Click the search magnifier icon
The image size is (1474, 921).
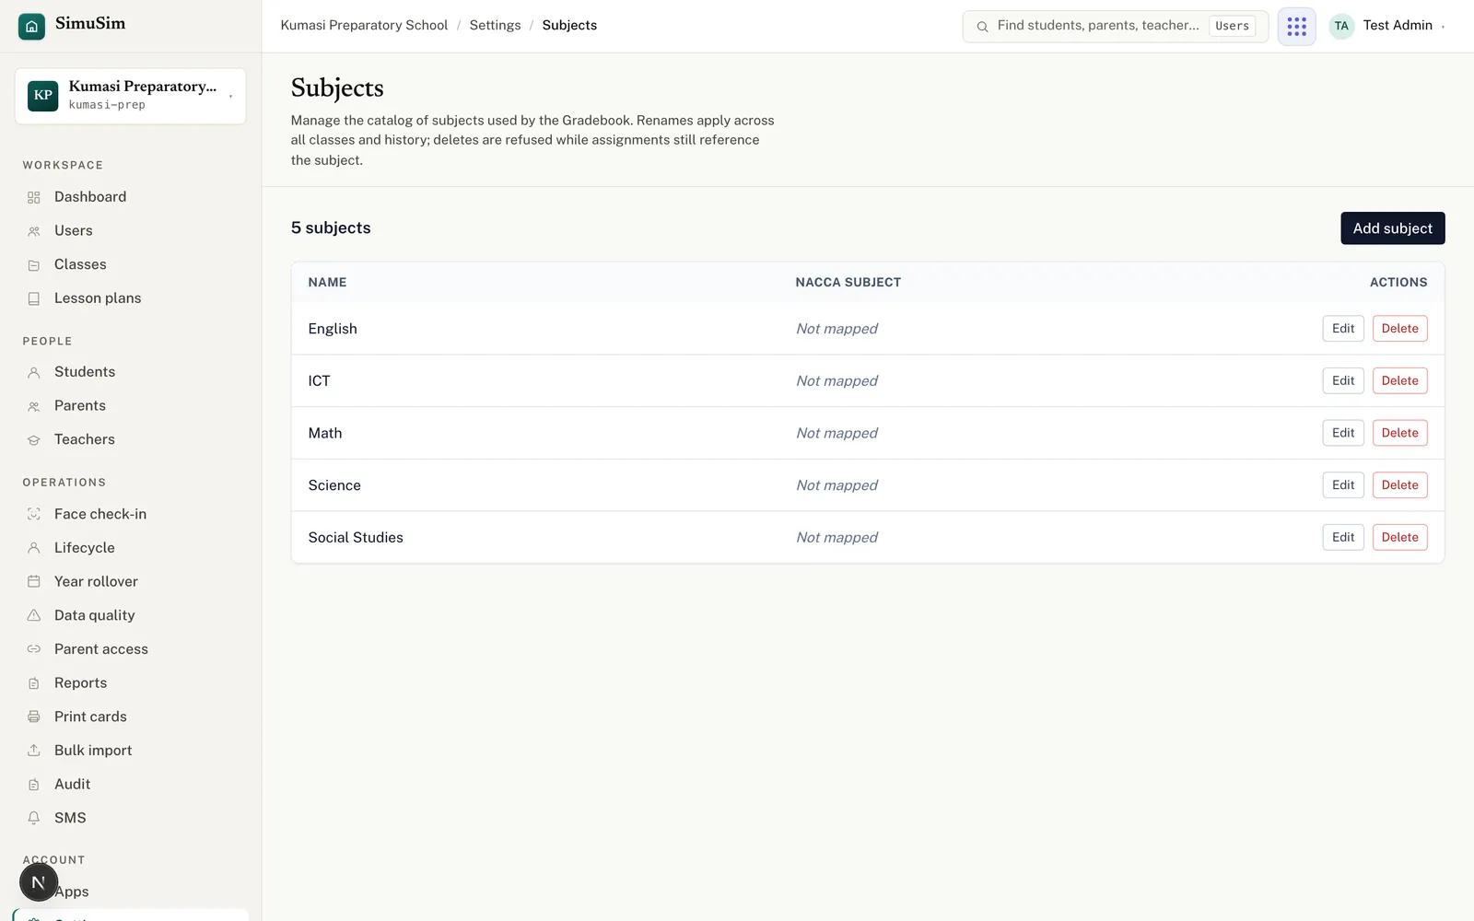click(982, 26)
